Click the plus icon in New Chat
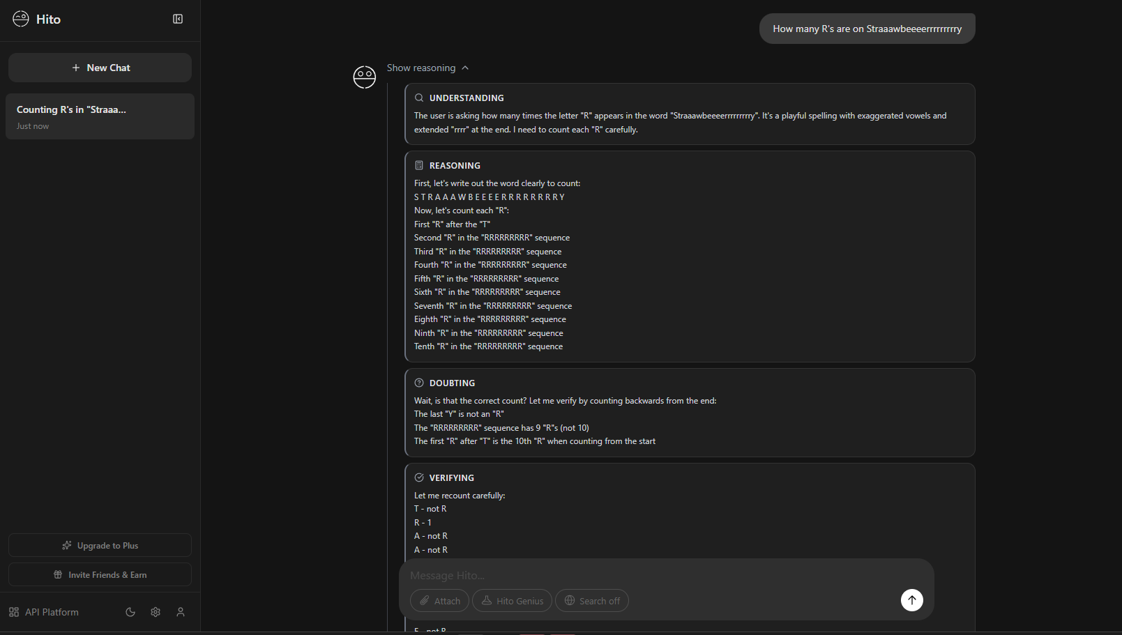Screen dimensions: 1122x635 coord(76,68)
